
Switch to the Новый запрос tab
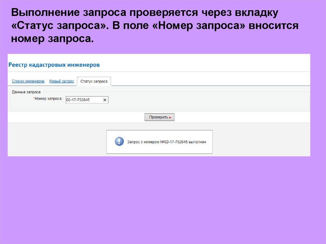point(61,81)
